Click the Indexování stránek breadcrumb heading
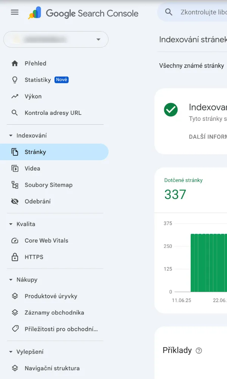227x379 pixels. click(193, 39)
